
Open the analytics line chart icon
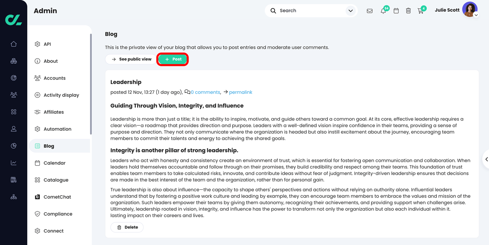coord(13,163)
